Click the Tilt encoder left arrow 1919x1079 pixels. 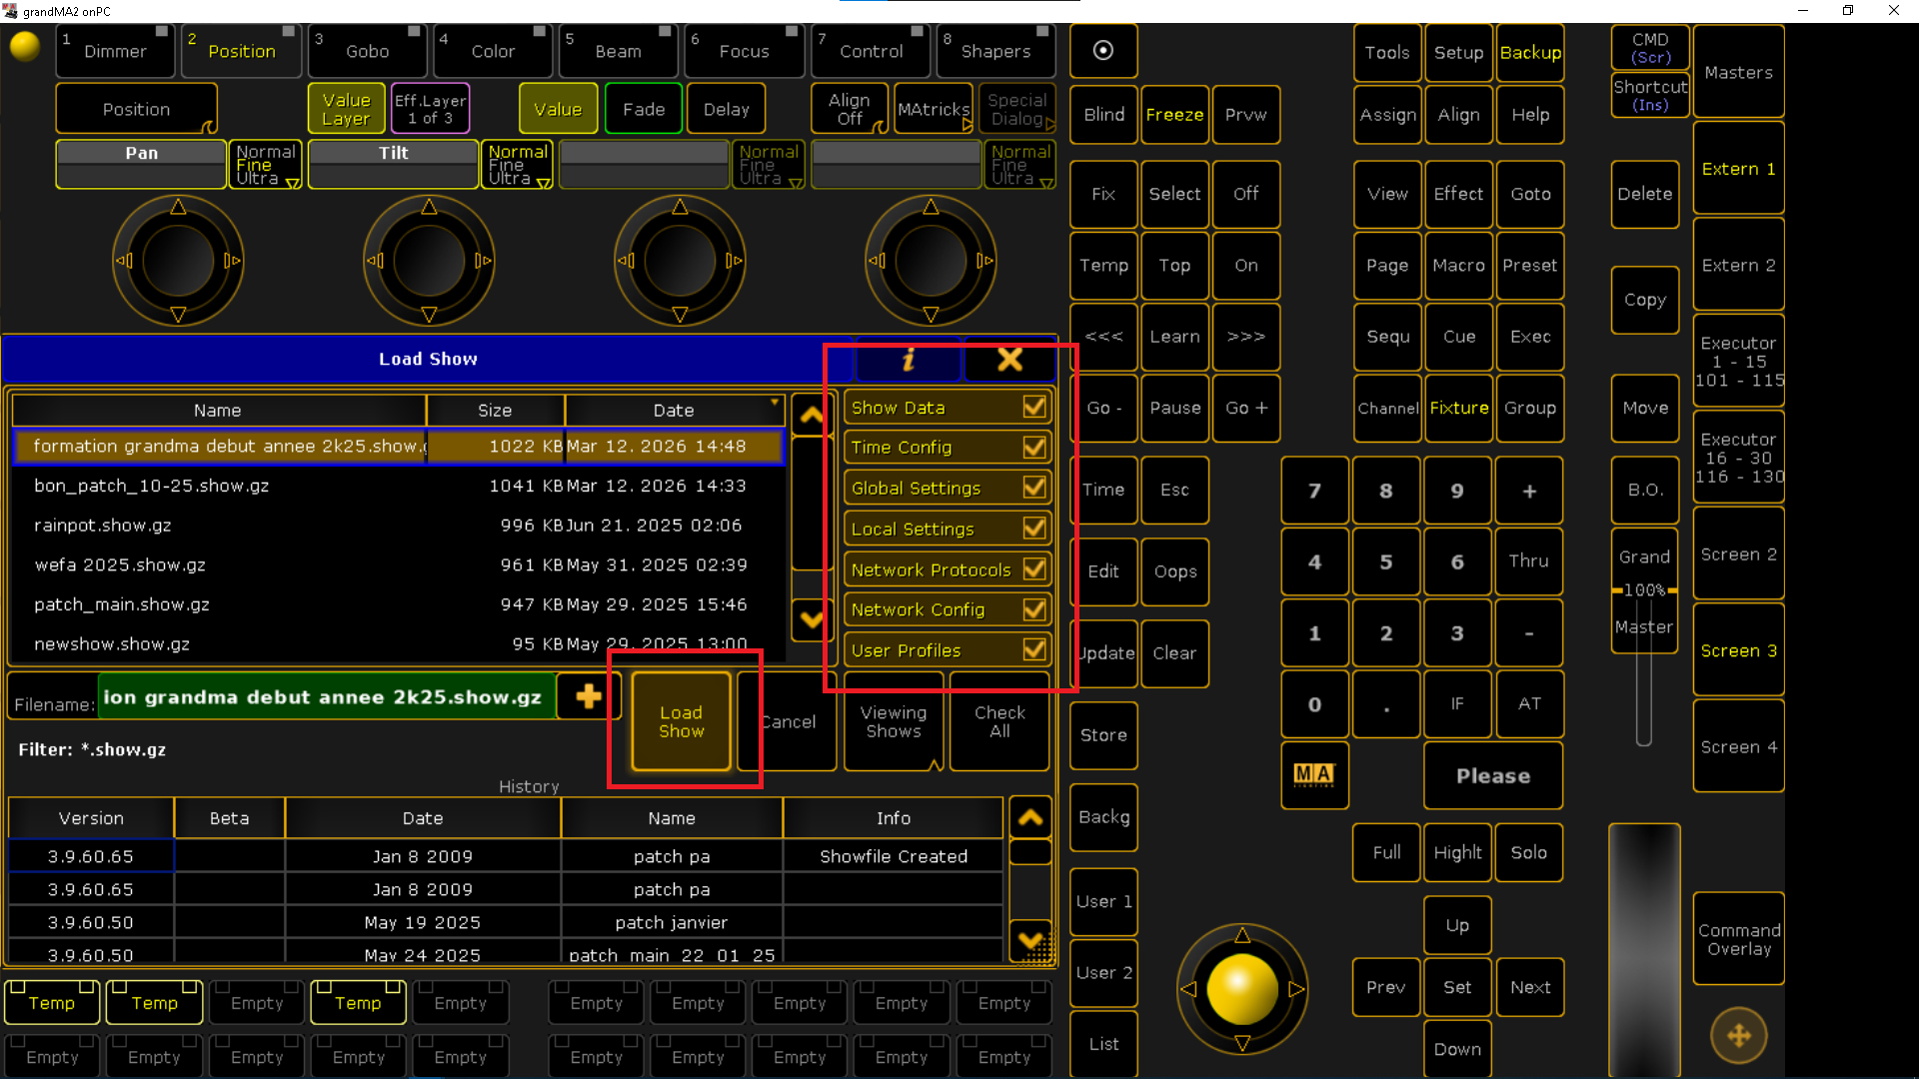click(375, 261)
